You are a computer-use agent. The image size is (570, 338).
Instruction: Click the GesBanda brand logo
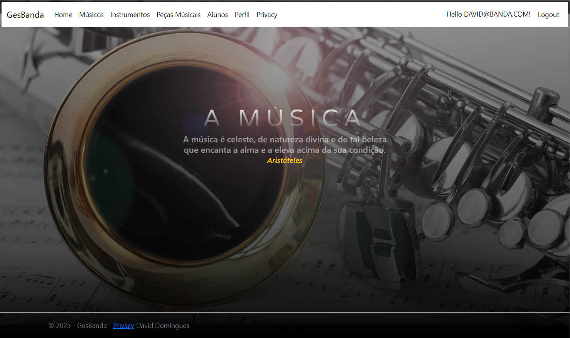(25, 15)
